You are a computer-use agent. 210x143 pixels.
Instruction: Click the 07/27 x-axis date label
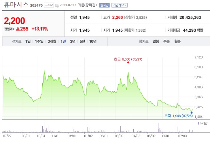point(7,136)
